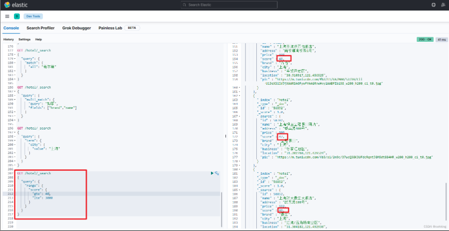Open the console History panel
Viewport: 449px width, 231px height.
point(8,39)
